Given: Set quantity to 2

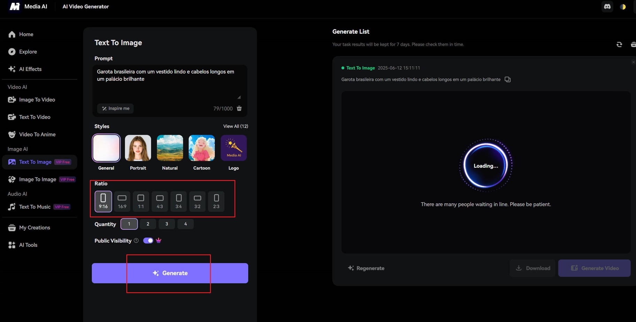Looking at the screenshot, I should tap(148, 224).
